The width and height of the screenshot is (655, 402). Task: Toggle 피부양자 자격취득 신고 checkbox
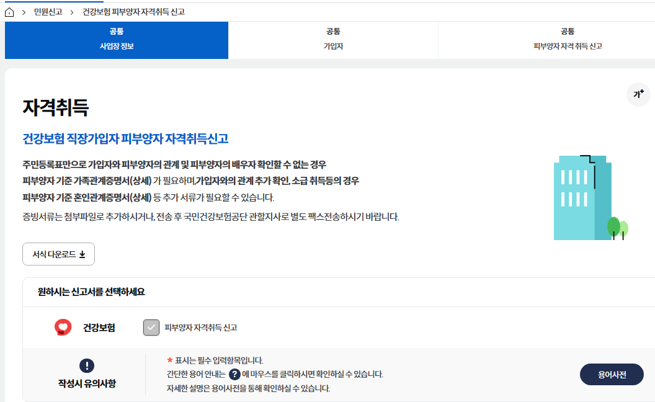[151, 328]
